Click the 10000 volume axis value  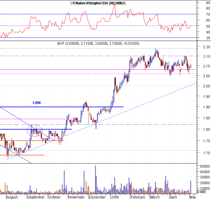[x=205, y=189]
